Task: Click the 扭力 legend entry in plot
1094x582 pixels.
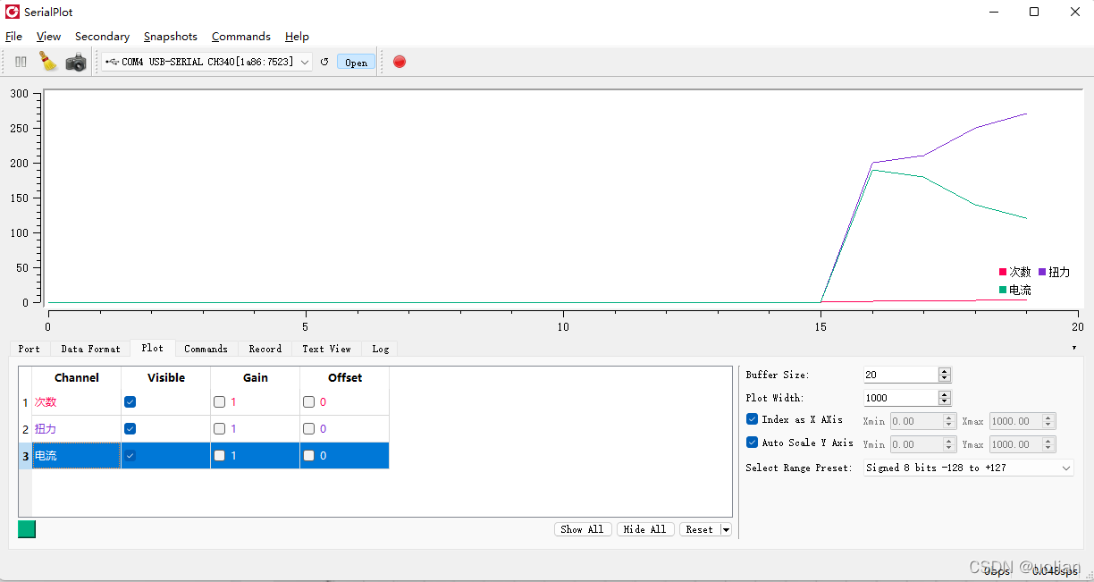Action: [x=1054, y=272]
